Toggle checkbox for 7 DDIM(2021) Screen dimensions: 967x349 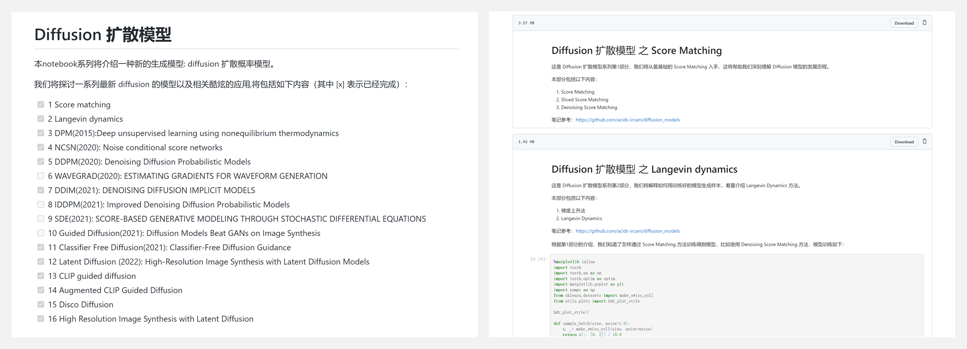click(x=41, y=190)
